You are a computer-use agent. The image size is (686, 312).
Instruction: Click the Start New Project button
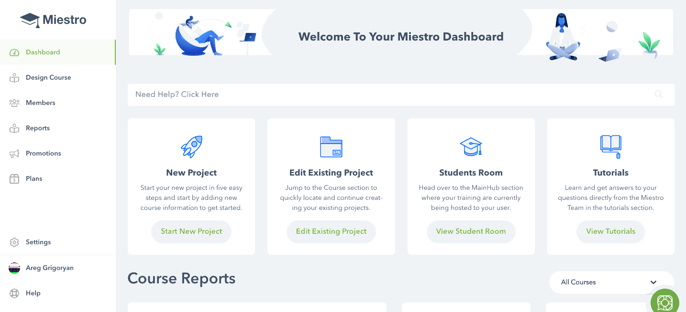[x=191, y=231]
